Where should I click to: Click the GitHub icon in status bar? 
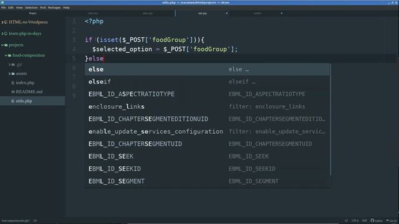point(372,220)
